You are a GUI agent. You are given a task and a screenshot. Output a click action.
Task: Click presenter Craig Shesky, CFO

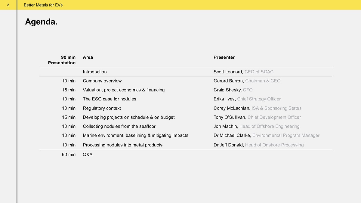(233, 90)
